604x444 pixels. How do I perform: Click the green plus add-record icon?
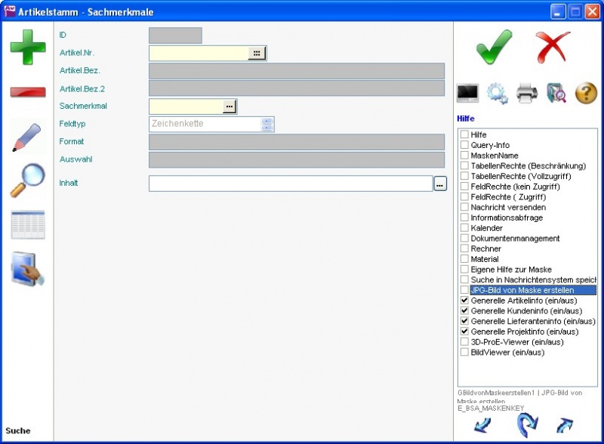pyautogui.click(x=27, y=48)
